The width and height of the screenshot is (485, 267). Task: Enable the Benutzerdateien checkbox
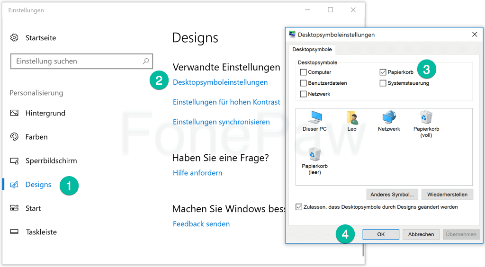pos(304,83)
